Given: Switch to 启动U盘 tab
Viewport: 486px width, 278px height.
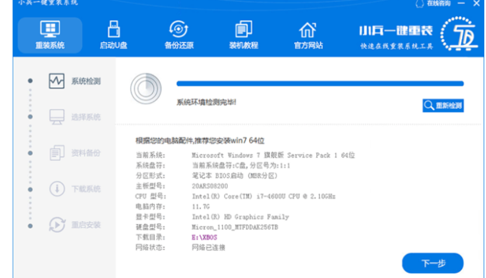Looking at the screenshot, I should click(113, 35).
